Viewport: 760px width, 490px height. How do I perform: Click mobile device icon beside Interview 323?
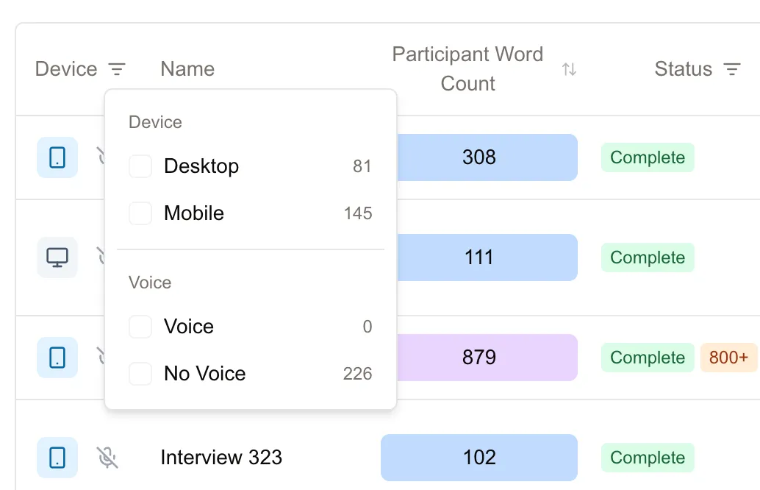(x=57, y=457)
